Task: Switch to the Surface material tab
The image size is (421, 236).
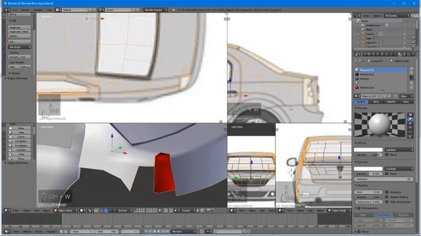Action: point(361,102)
